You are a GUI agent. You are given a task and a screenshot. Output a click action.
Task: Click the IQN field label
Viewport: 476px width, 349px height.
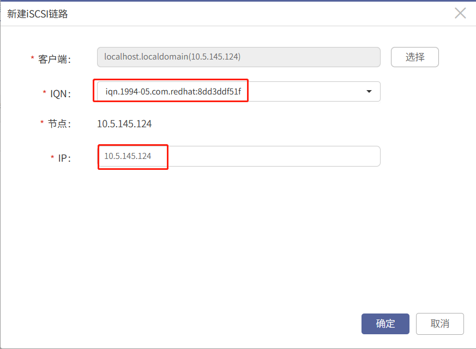coord(61,93)
